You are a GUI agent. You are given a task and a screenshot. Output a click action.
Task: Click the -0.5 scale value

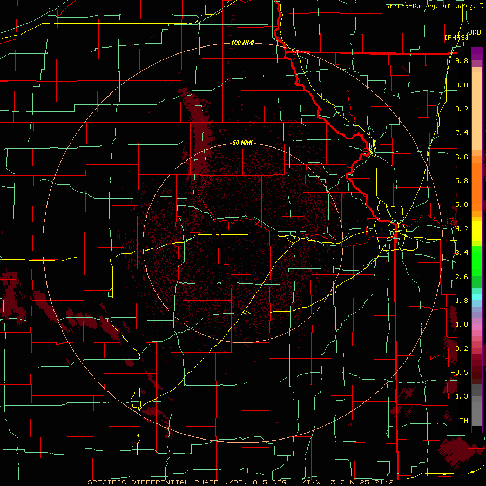(460, 373)
